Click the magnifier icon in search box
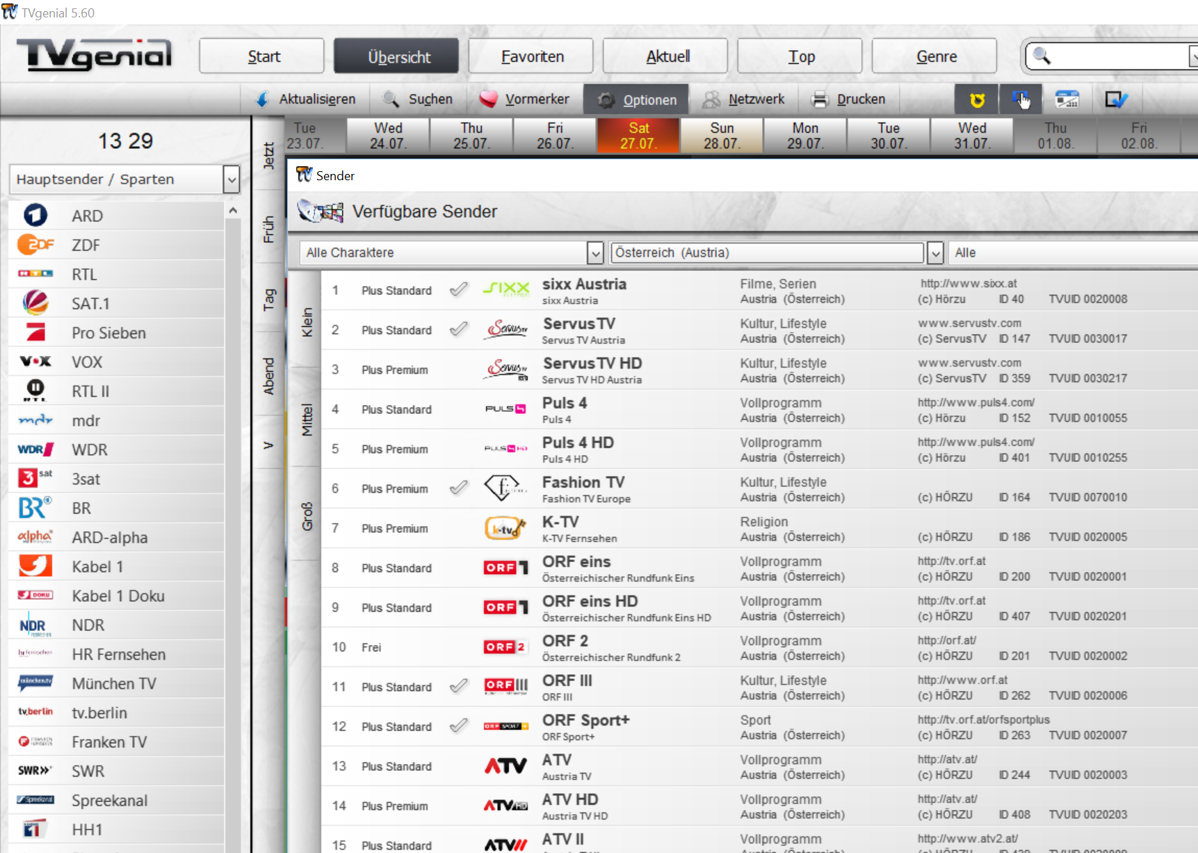Image resolution: width=1198 pixels, height=853 pixels. [x=1042, y=56]
